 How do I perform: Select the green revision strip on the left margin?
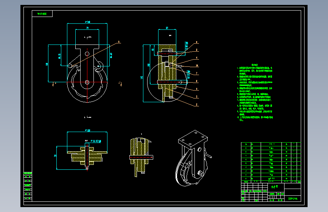pos(28,186)
